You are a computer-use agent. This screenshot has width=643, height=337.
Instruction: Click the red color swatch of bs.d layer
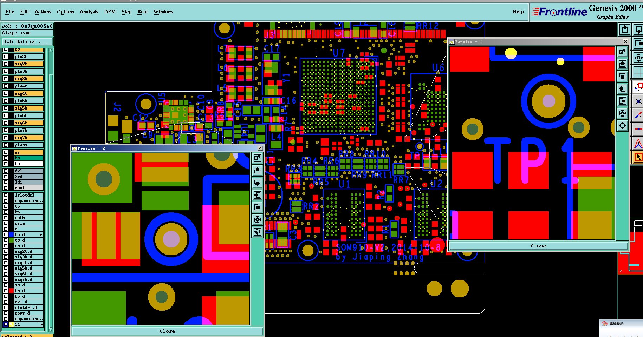(x=11, y=291)
